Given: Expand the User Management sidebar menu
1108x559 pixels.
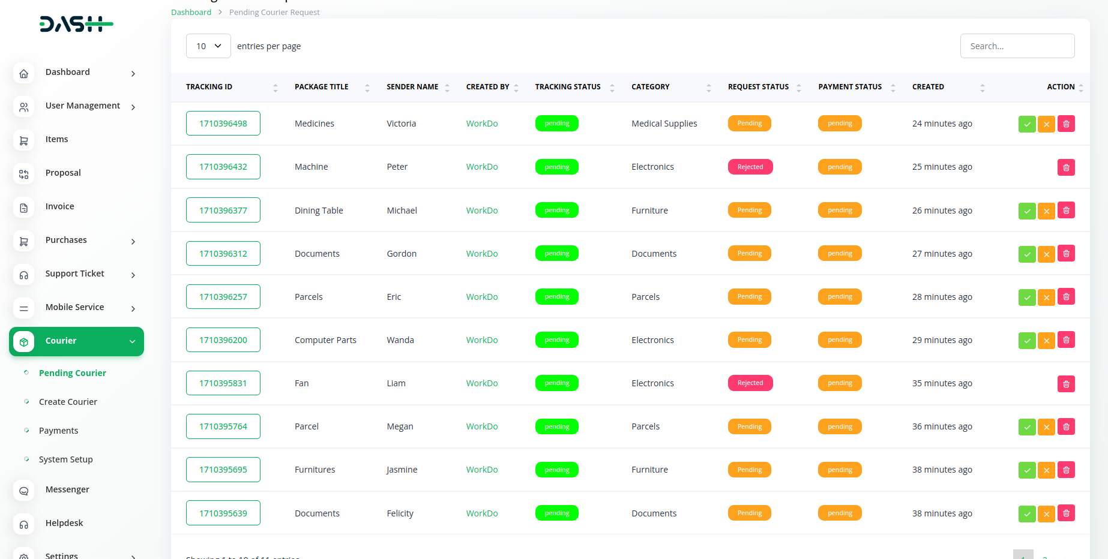Looking at the screenshot, I should coord(82,106).
